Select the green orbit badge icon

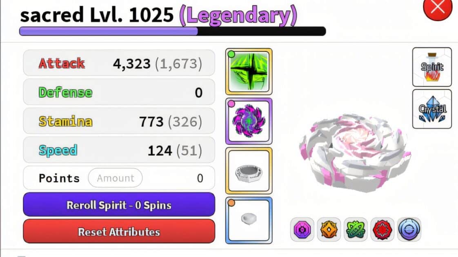tap(356, 230)
